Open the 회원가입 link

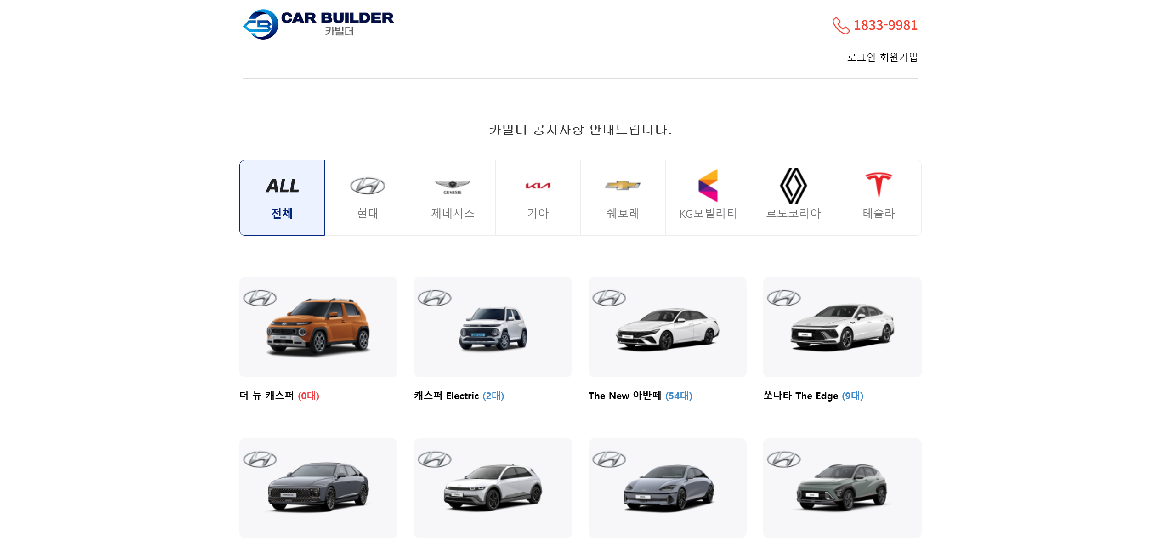tap(899, 57)
